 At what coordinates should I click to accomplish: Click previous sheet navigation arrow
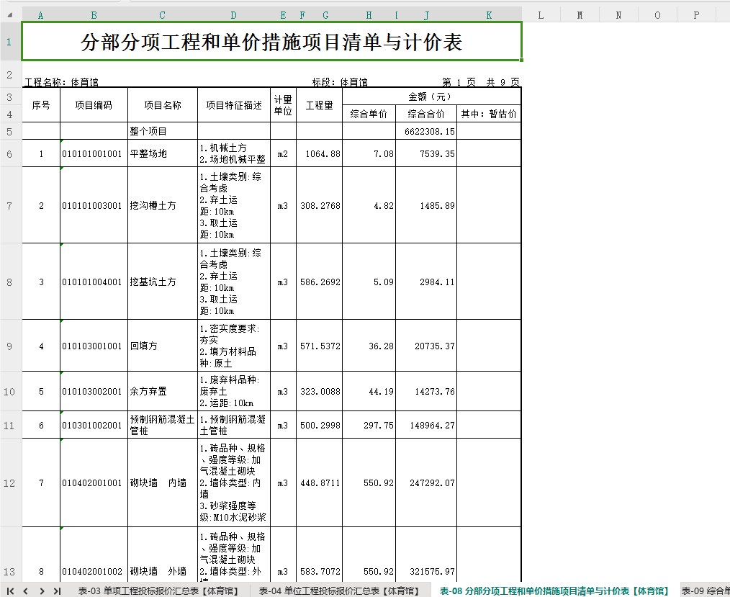[x=26, y=591]
